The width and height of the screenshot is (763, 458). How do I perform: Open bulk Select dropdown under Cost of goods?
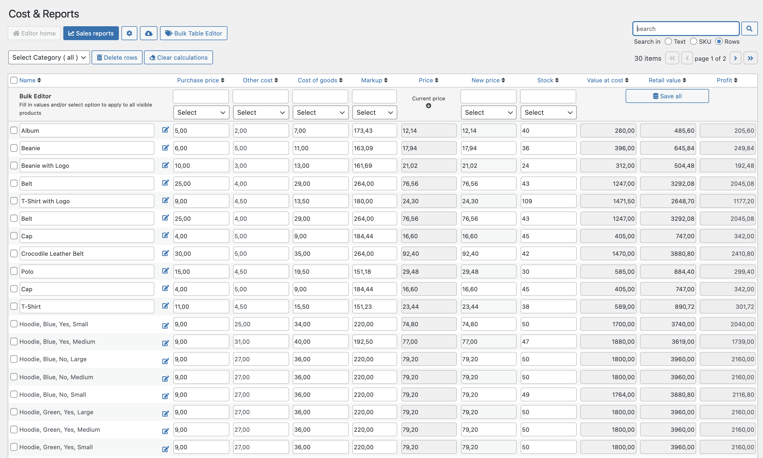(321, 112)
